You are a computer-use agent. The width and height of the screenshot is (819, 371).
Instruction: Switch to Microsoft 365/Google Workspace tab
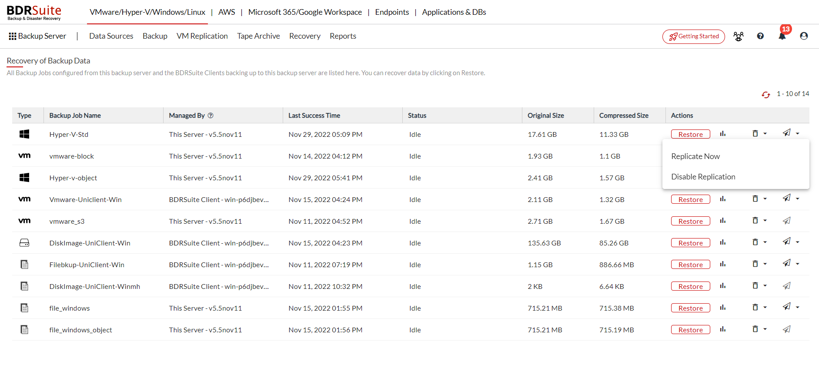tap(305, 12)
